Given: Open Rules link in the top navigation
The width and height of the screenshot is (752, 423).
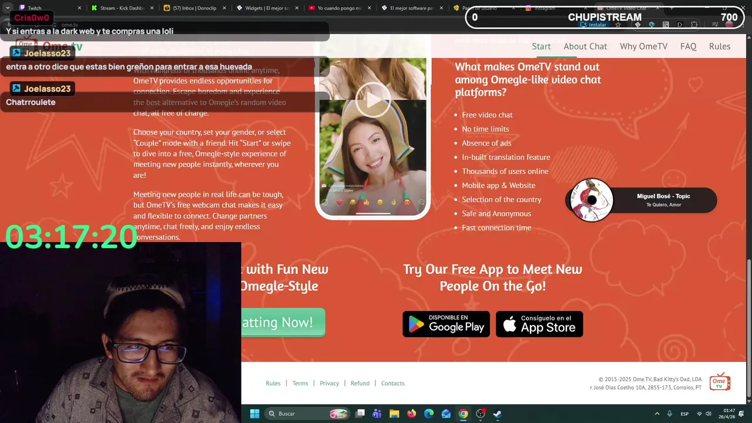Looking at the screenshot, I should pos(720,46).
